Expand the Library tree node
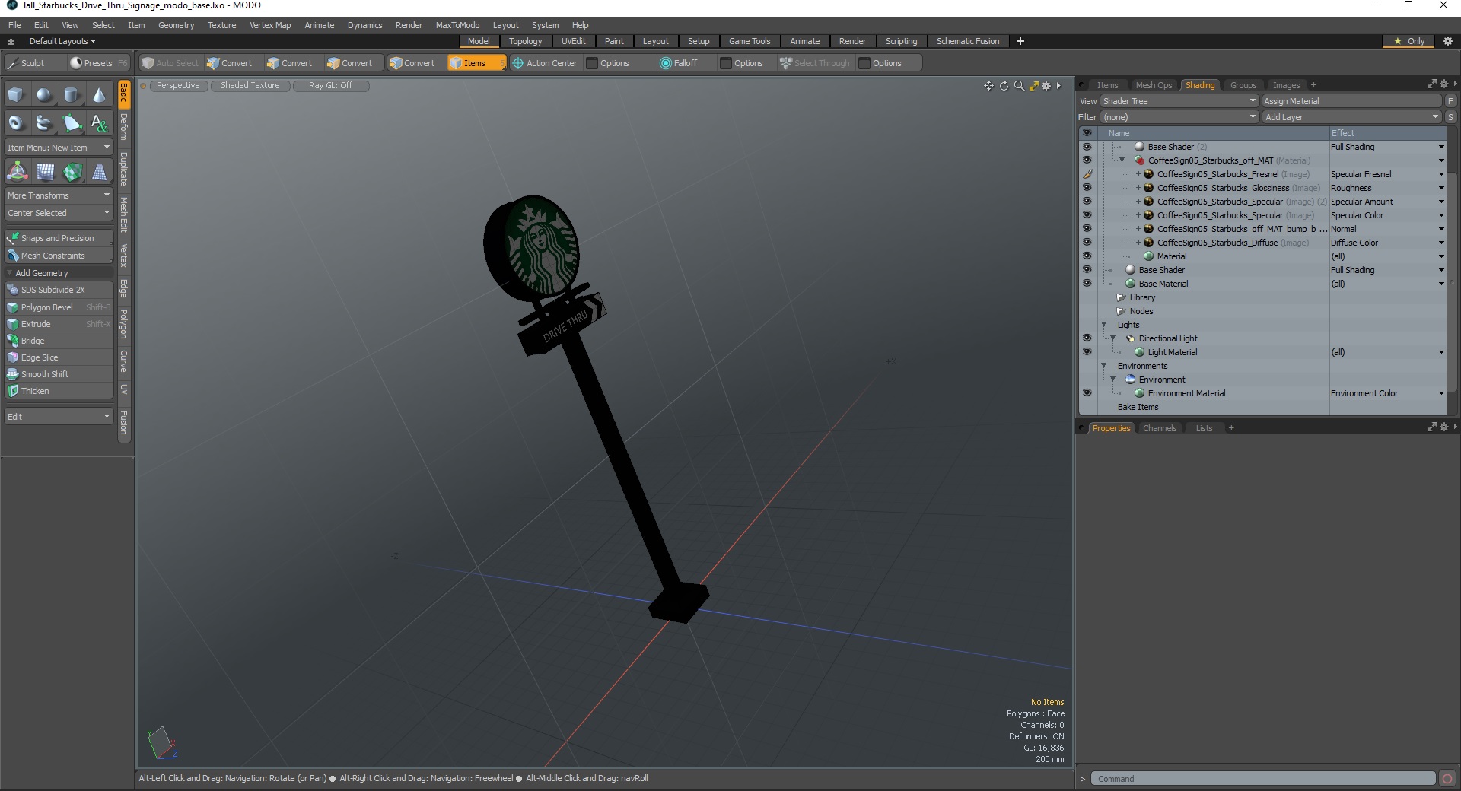The height and width of the screenshot is (791, 1461). 1121,297
